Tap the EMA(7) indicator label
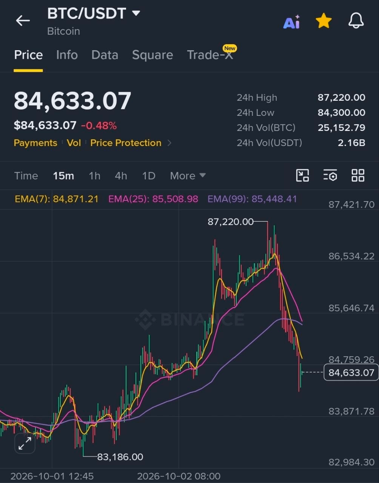Image resolution: width=379 pixels, height=483 pixels. pos(57,199)
